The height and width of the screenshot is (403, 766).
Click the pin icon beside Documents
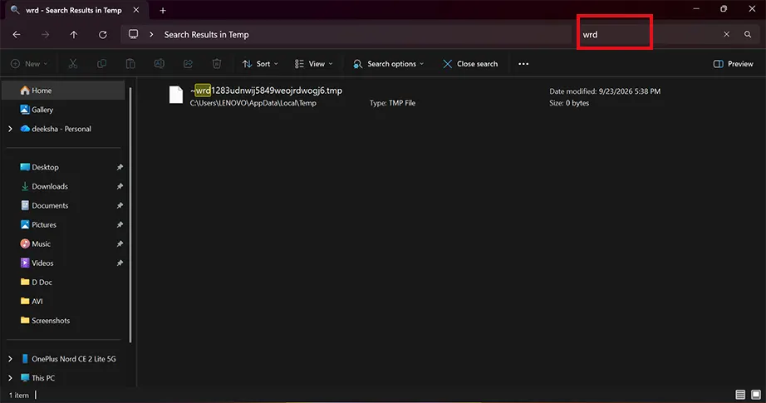[x=120, y=205]
